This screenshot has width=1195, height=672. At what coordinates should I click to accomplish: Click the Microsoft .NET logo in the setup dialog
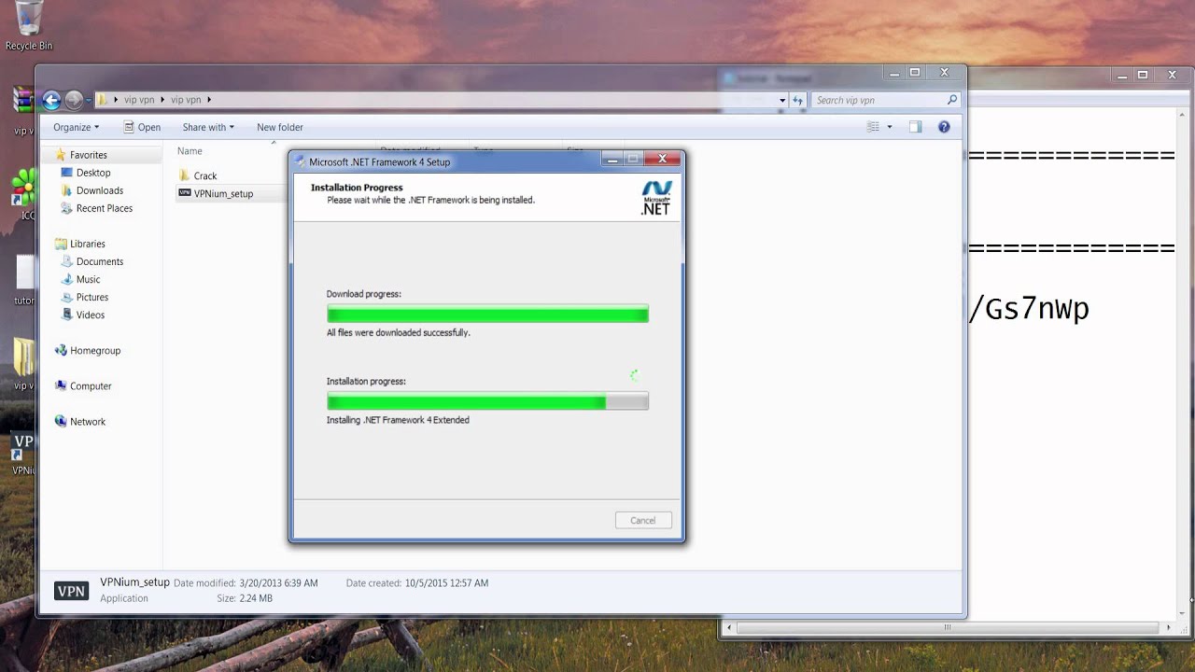(656, 198)
